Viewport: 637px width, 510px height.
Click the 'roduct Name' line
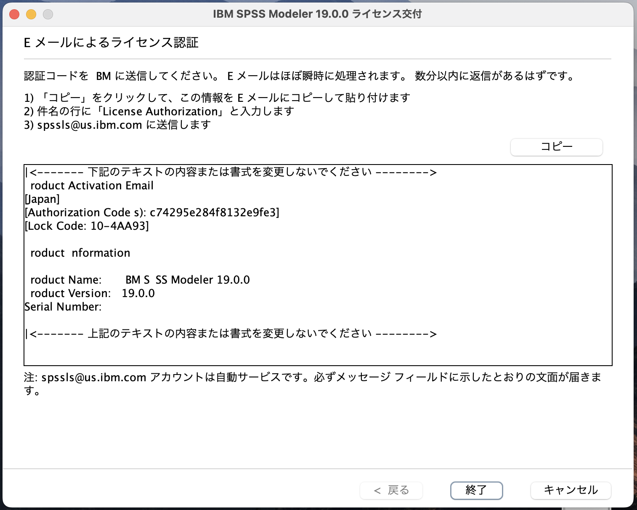140,280
